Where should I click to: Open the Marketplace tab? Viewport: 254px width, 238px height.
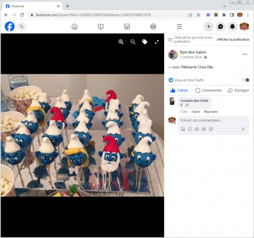pyautogui.click(x=127, y=26)
